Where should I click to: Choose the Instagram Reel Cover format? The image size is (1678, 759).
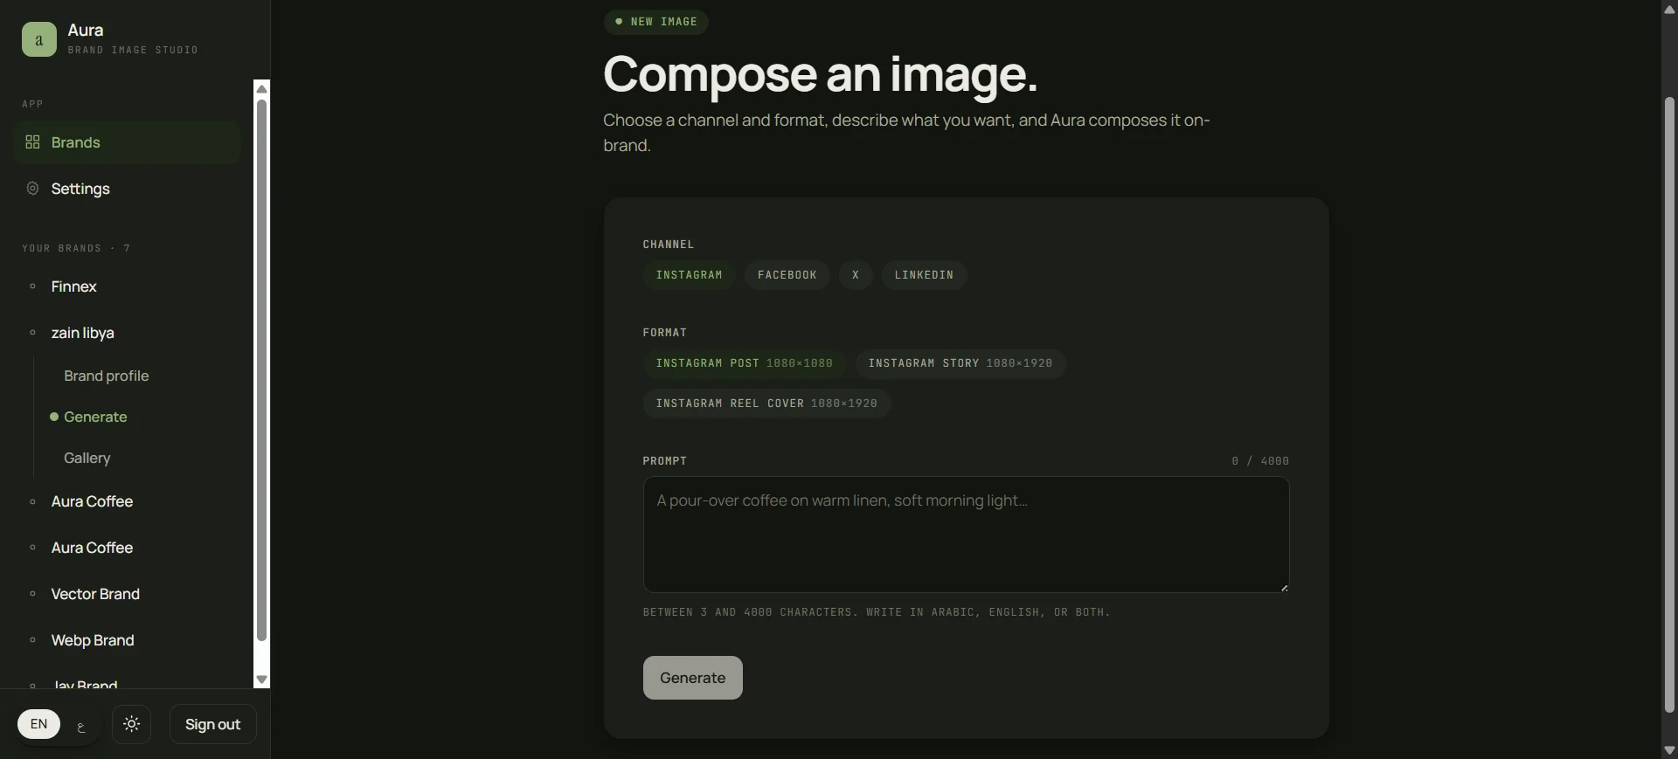[x=766, y=404]
